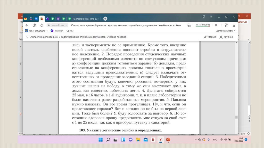Click the 'Мельче' decrease font size button

(210, 37)
